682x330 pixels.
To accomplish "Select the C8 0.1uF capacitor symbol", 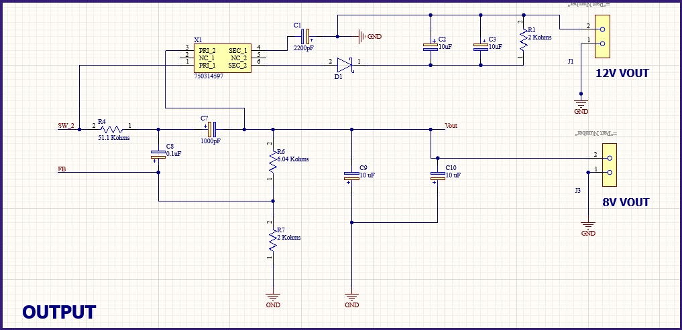I will [158, 155].
